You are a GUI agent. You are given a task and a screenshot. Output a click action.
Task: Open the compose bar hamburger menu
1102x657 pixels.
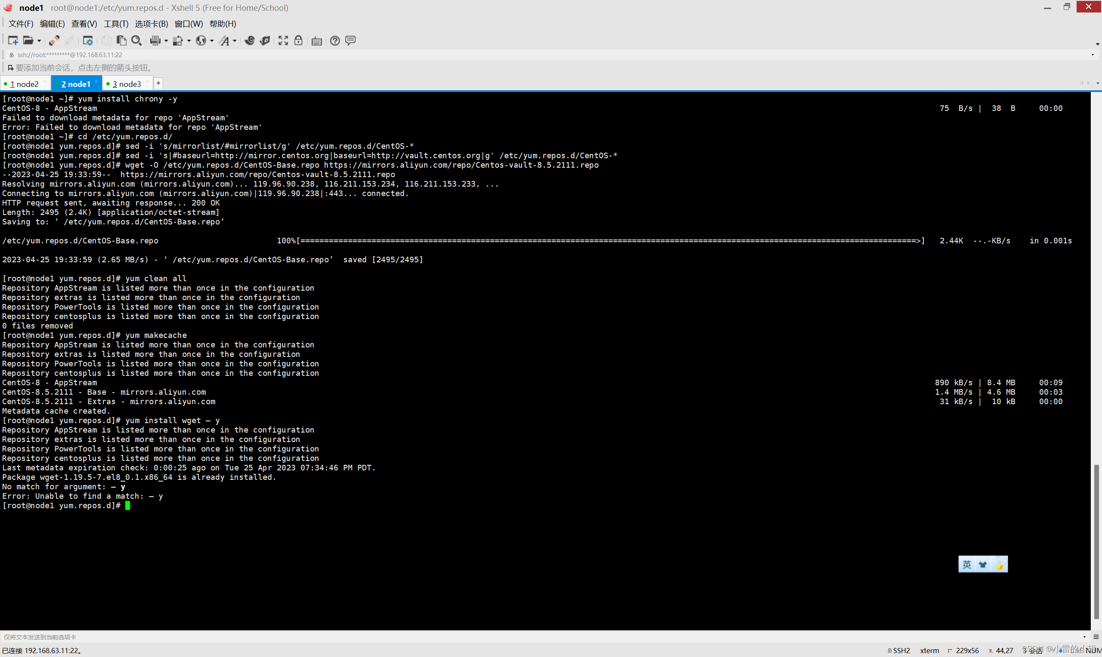coord(1096,637)
